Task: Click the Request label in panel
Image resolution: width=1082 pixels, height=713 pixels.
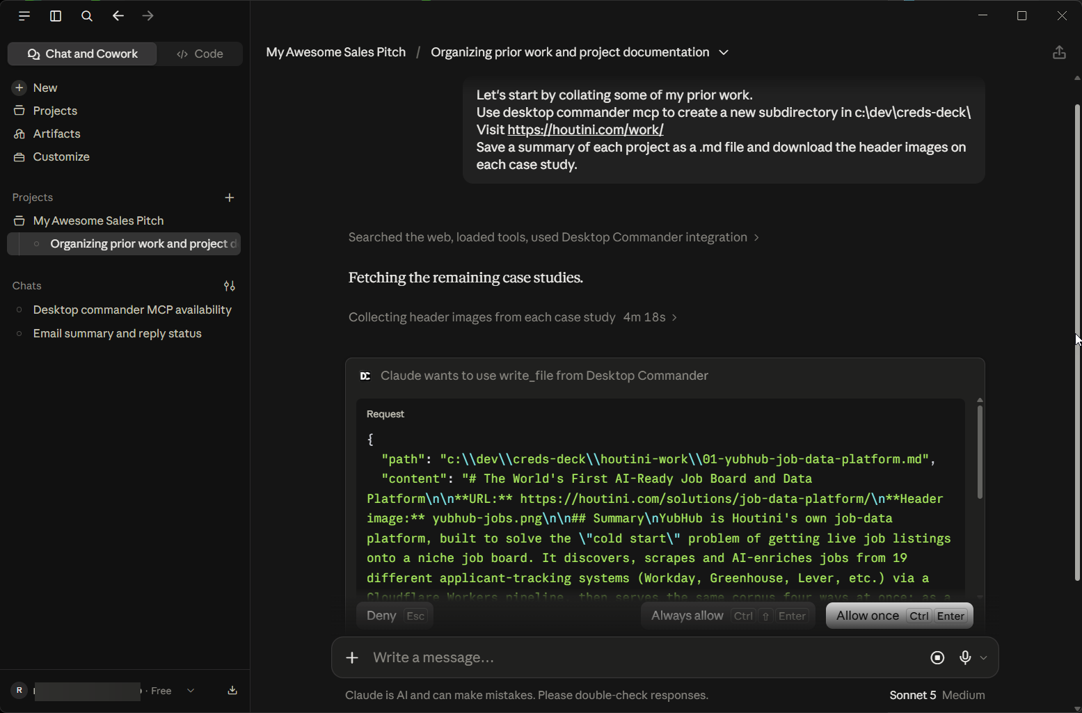Action: (385, 414)
